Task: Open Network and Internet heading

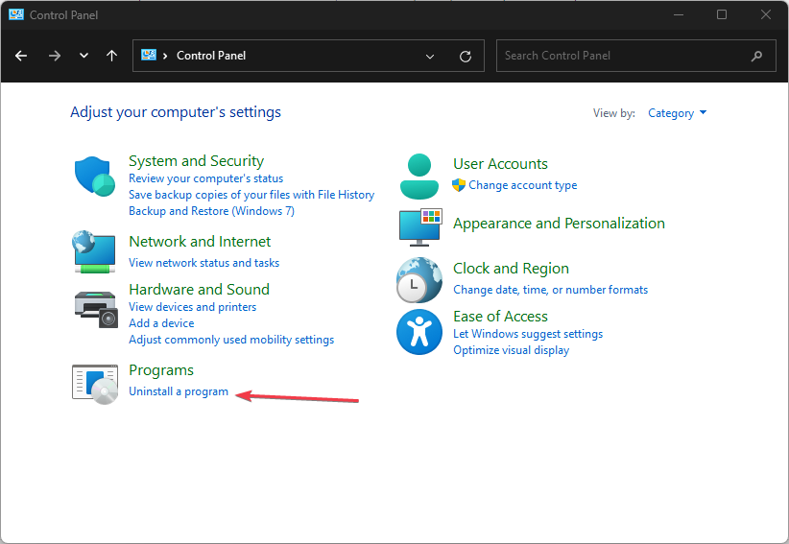Action: (x=200, y=242)
